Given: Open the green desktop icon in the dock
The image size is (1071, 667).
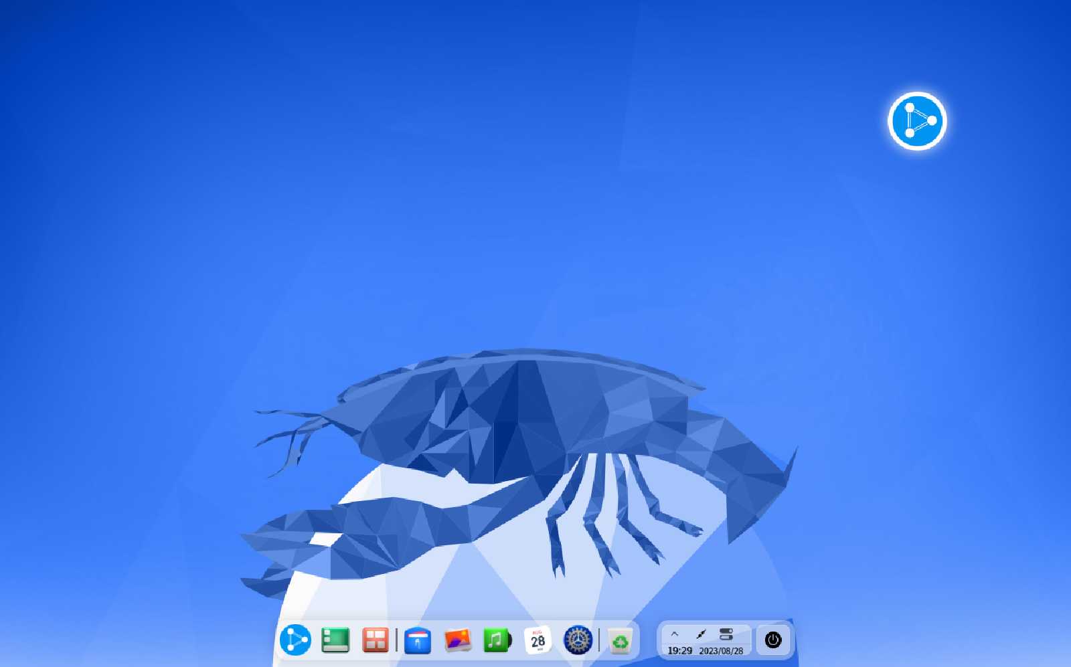Looking at the screenshot, I should click(x=335, y=640).
